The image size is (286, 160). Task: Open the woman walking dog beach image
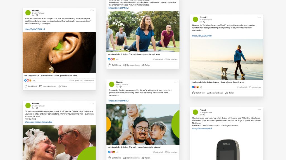tap(227, 59)
